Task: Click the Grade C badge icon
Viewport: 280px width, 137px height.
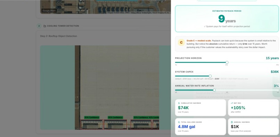Action: 181,42
